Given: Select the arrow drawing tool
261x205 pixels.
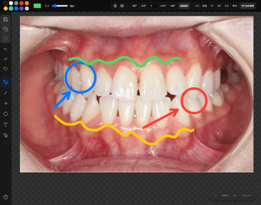Looking at the screenshot, I should (x=6, y=103).
